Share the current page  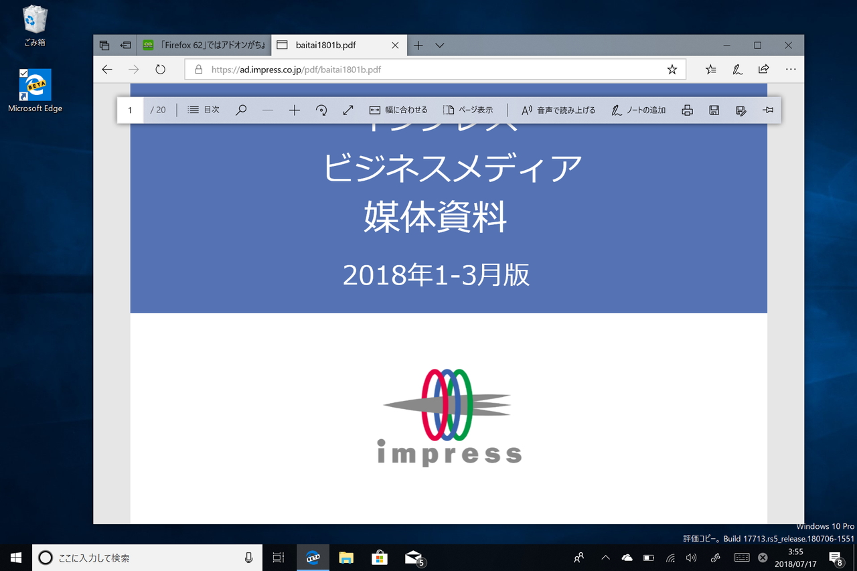pos(764,69)
